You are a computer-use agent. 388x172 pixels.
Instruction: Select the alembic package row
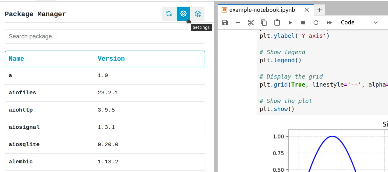click(x=105, y=162)
